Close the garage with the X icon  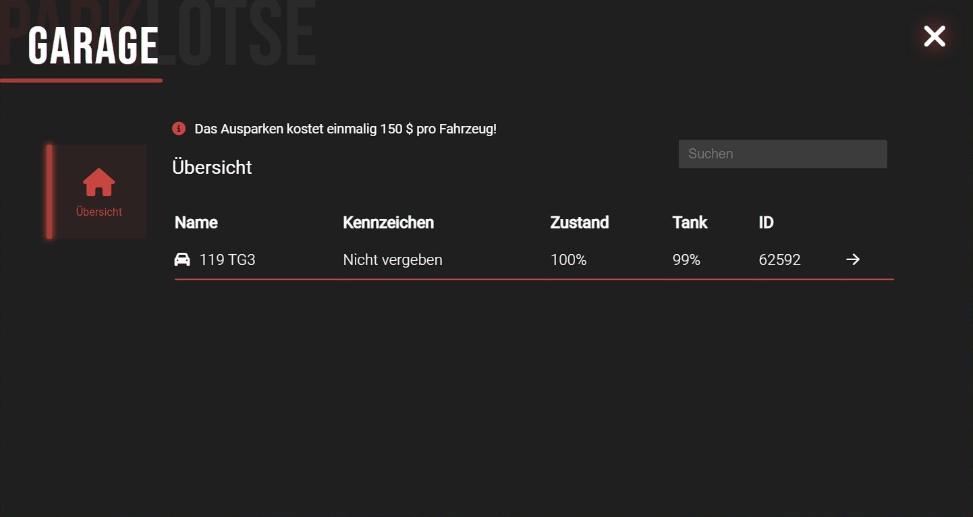pyautogui.click(x=935, y=36)
